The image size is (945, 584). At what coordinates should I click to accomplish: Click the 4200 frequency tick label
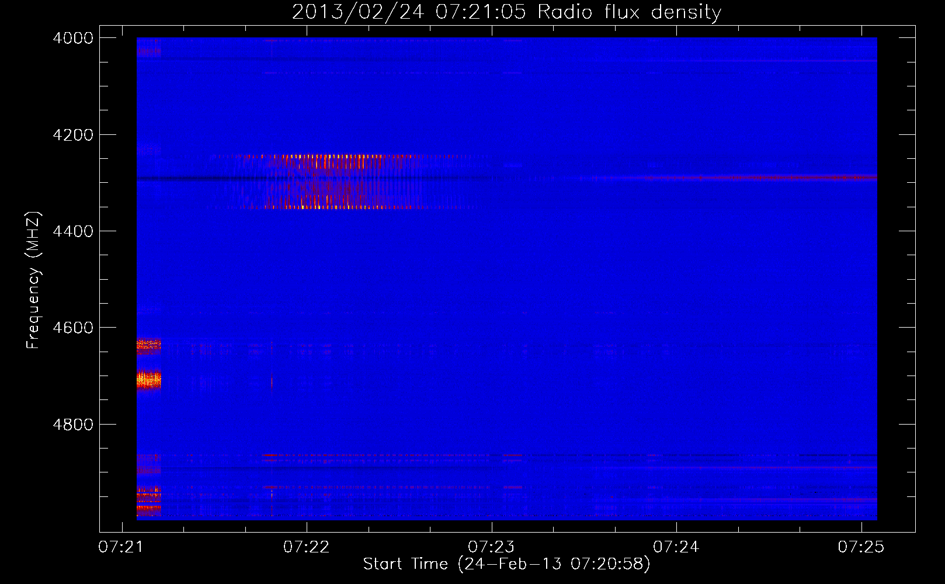(x=73, y=135)
